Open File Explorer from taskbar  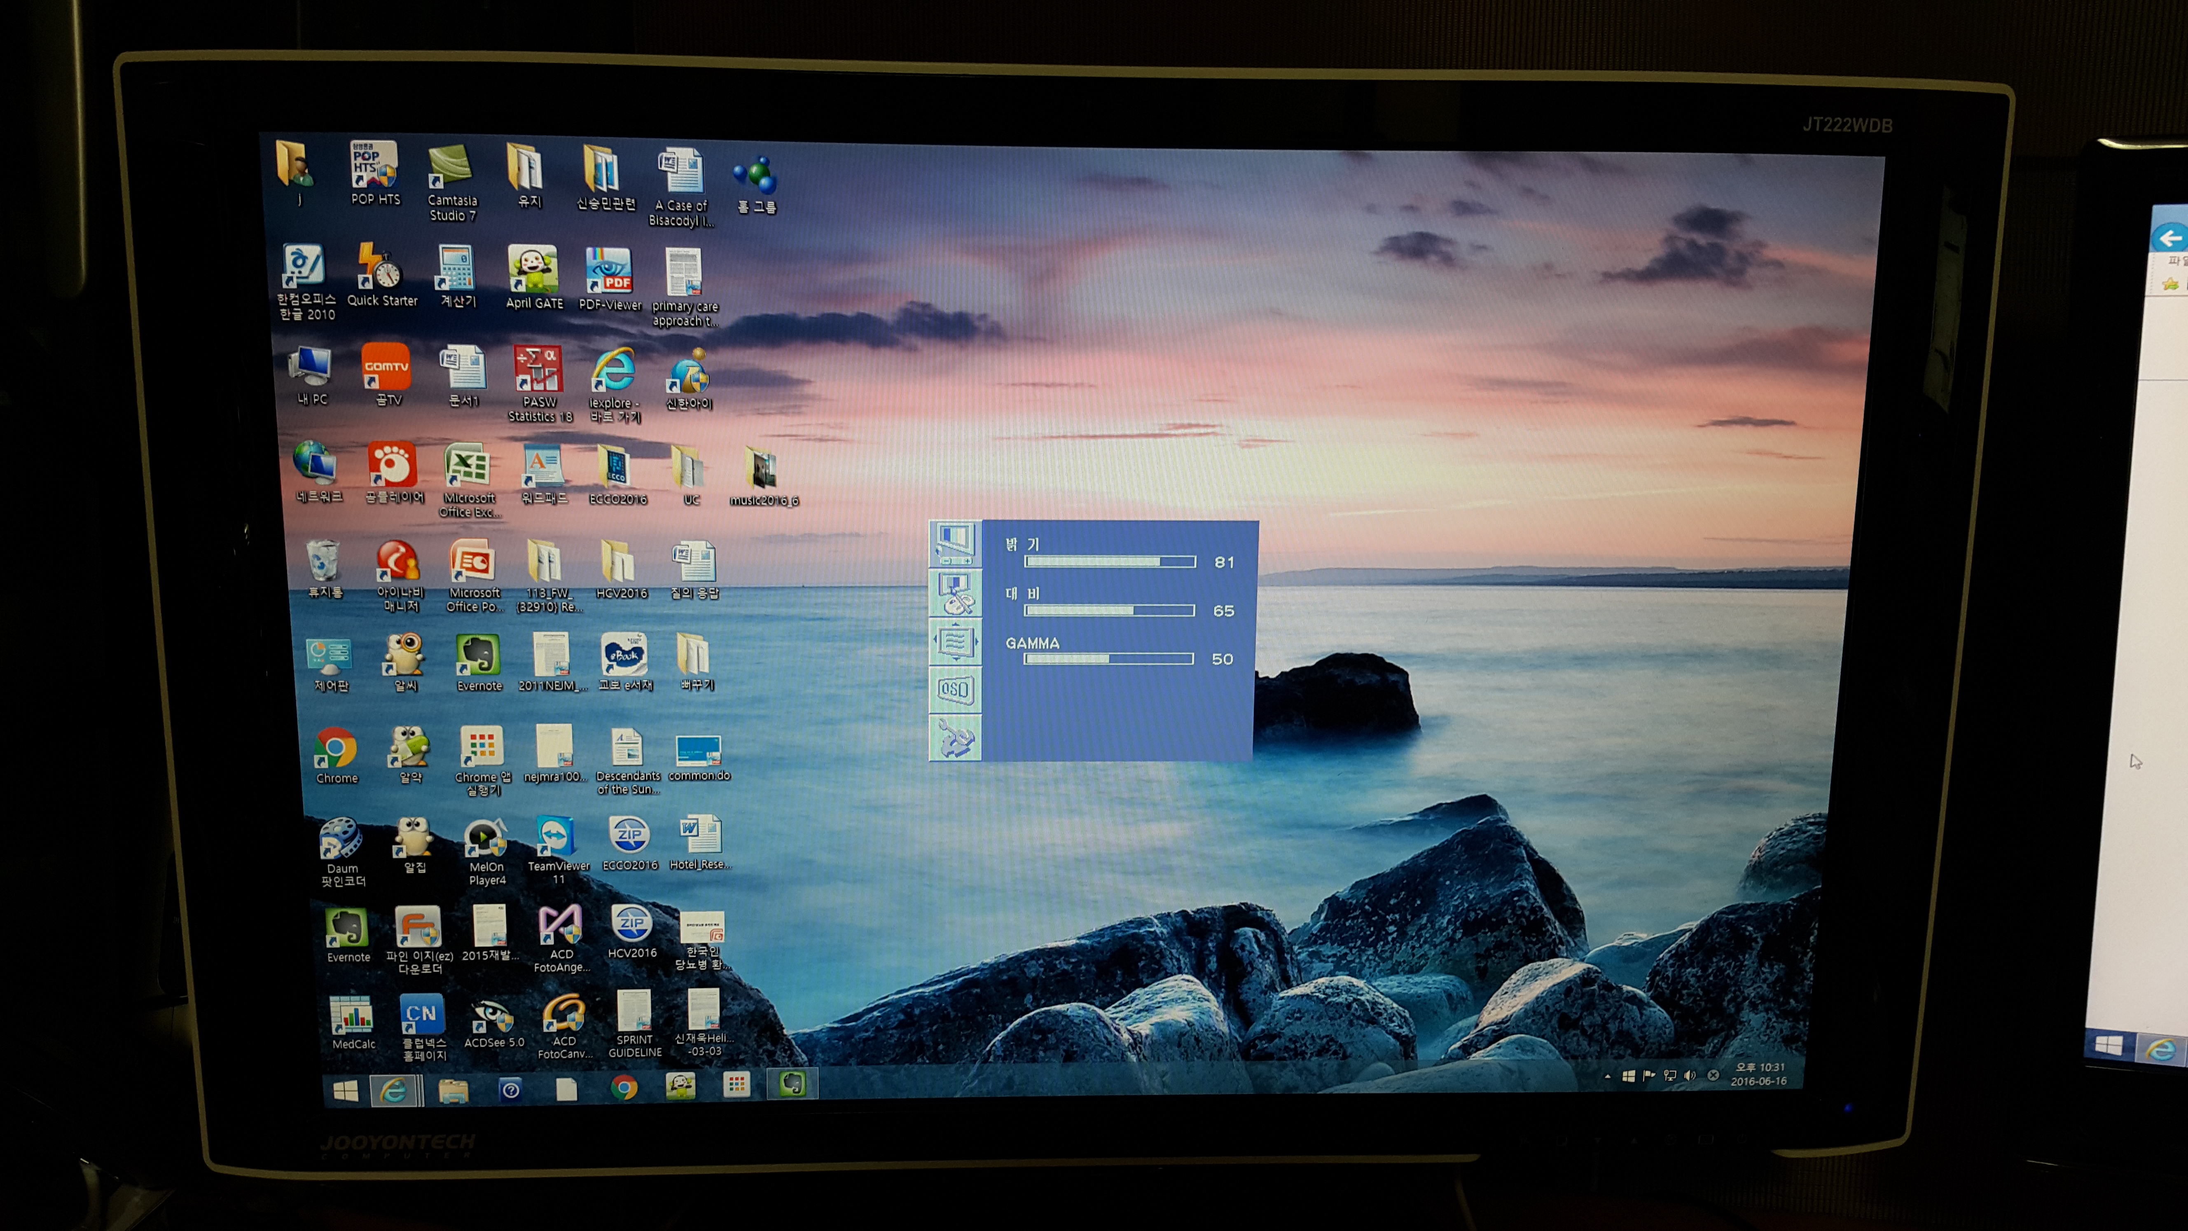point(453,1090)
